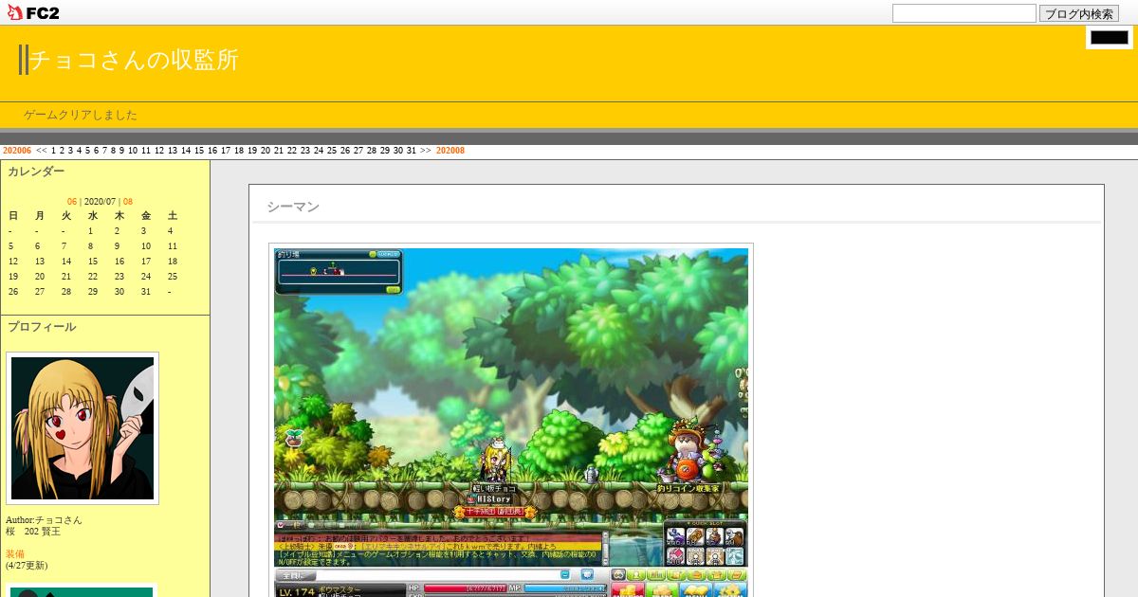
Task: Open the blog title チョコさんの収監所
Action: pyautogui.click(x=134, y=60)
